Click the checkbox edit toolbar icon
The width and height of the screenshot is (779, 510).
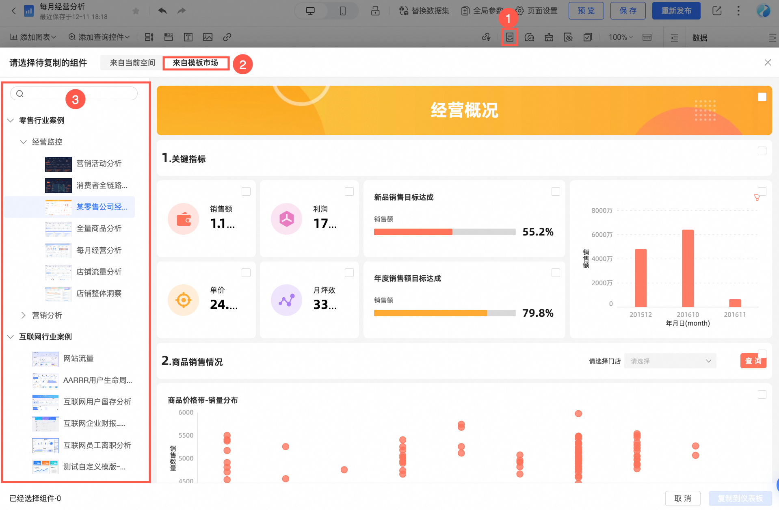588,37
